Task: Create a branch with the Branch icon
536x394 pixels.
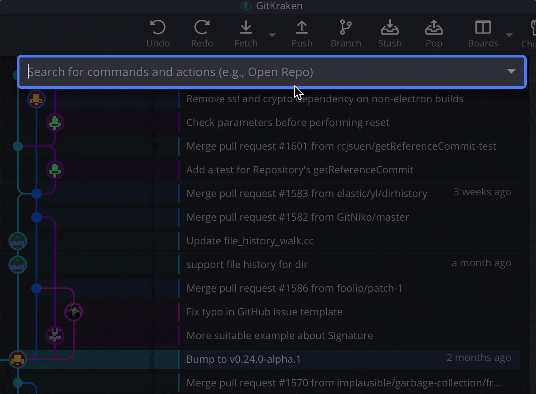Action: (x=345, y=28)
